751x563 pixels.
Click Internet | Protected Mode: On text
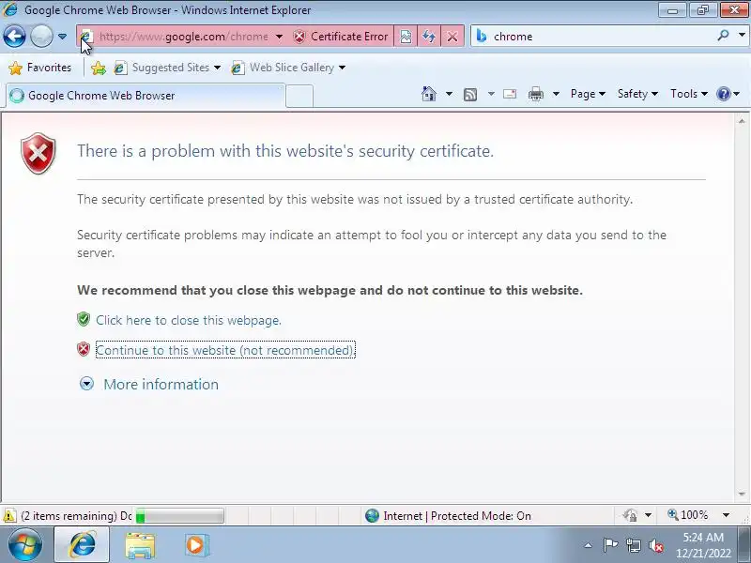tap(457, 515)
